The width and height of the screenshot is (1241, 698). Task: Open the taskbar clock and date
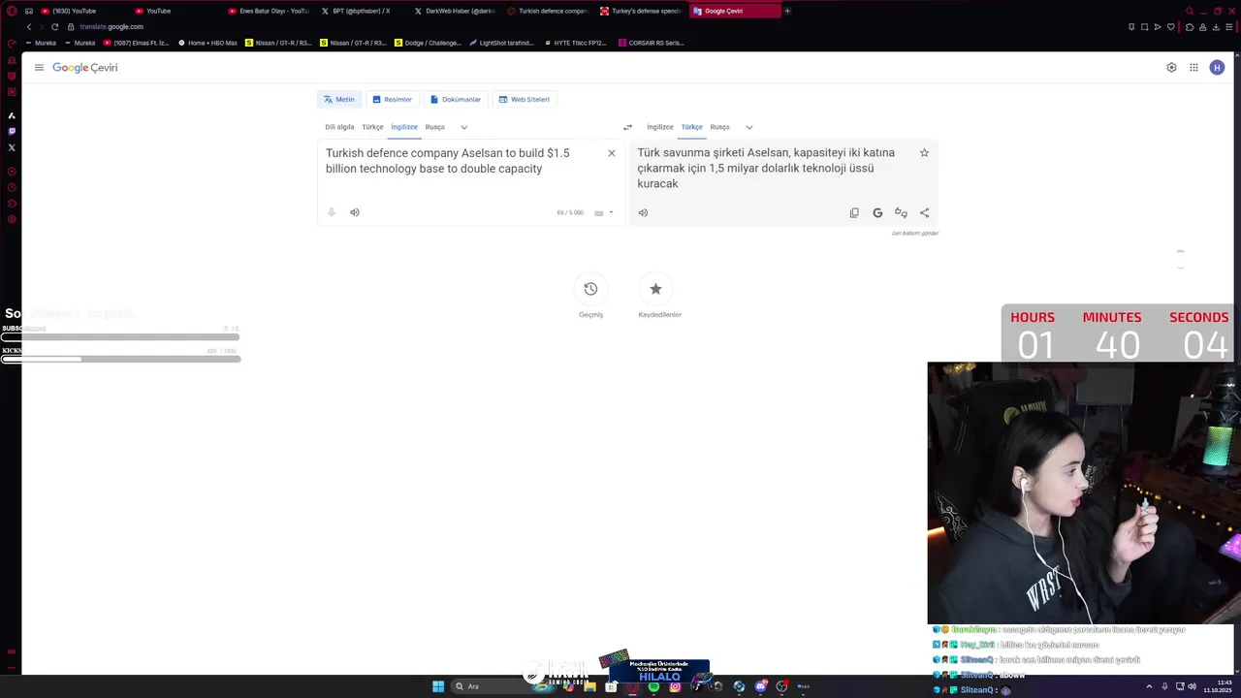(x=1218, y=686)
